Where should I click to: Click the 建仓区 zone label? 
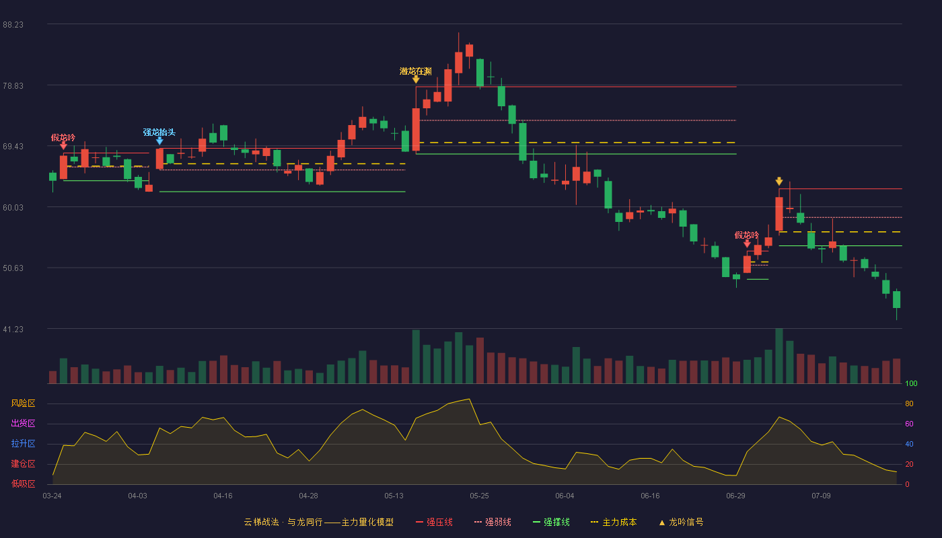[23, 464]
